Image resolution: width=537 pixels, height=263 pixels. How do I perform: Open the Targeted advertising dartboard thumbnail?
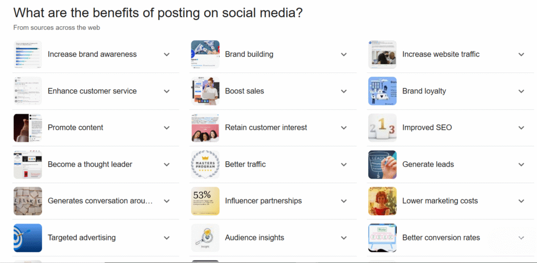28,238
